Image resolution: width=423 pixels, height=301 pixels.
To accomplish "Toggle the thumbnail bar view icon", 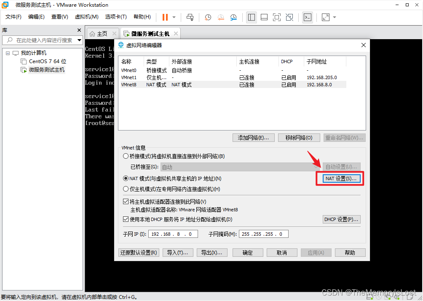I will click(264, 17).
